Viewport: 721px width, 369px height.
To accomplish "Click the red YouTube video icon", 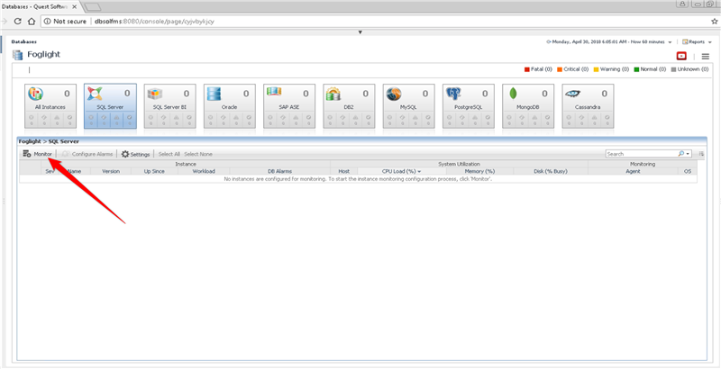I will (681, 56).
